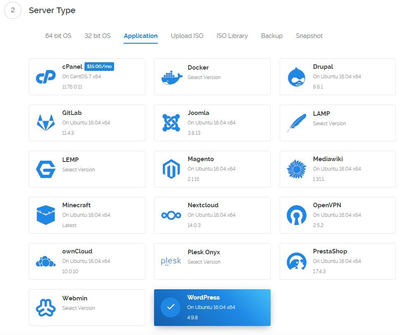Click the Drupal version 8.6.1 text
Screen dimensions: 400x335
tap(318, 87)
